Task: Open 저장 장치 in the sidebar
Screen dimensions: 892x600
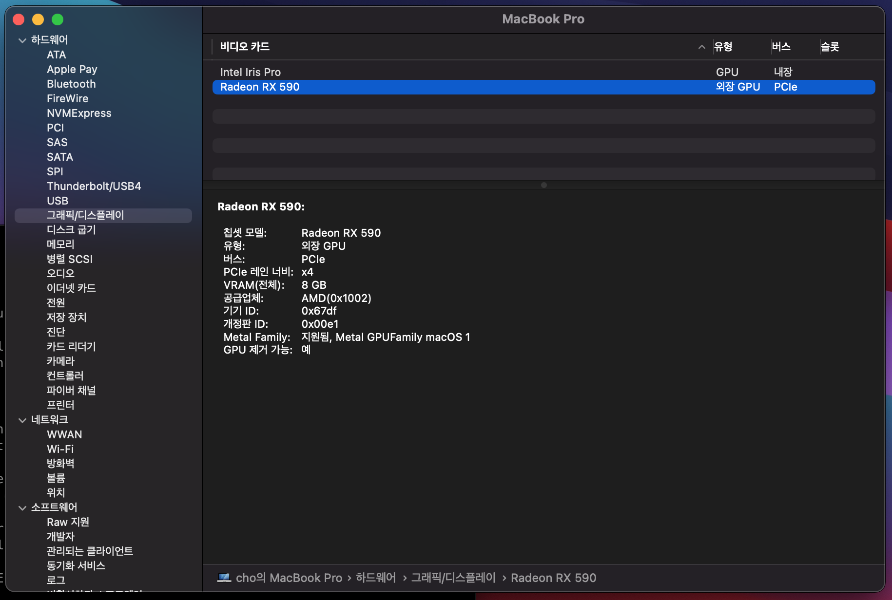Action: (x=67, y=318)
